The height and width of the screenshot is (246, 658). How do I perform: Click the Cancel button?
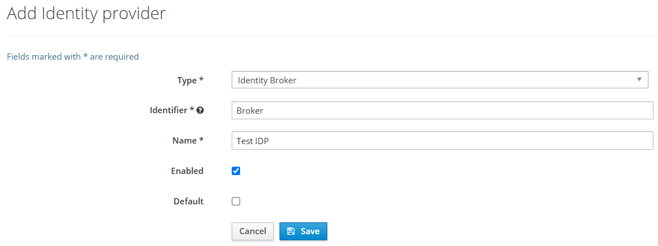(253, 231)
